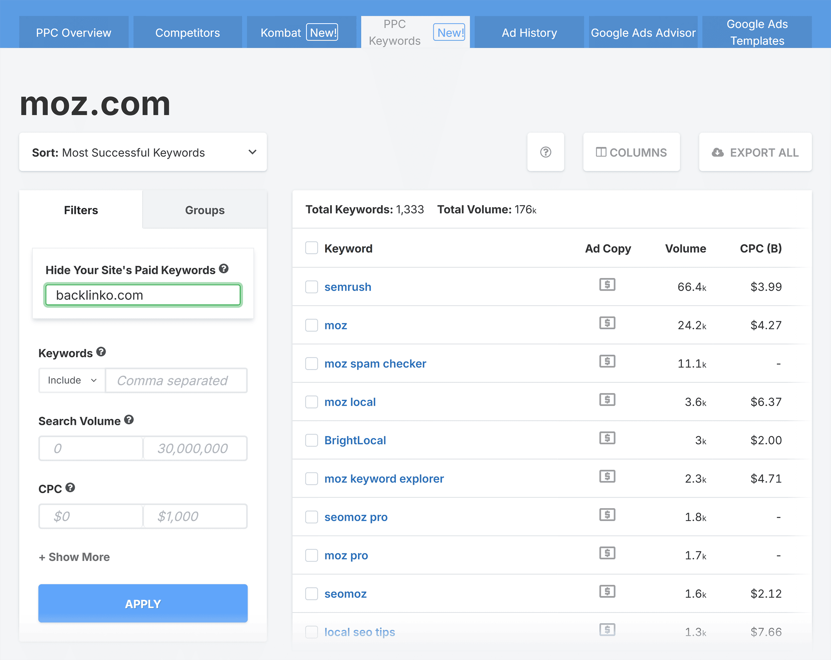Click the help question mark above the table
Screen dimensions: 831x660
[x=546, y=152]
